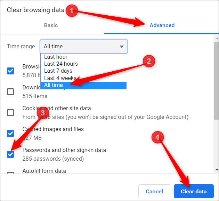This screenshot has height=201, width=219.
Task: Select Last 7 days option
Action: point(58,71)
